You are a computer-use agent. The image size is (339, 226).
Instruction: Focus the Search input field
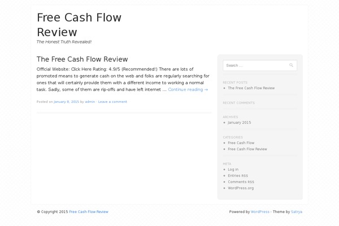(x=260, y=66)
